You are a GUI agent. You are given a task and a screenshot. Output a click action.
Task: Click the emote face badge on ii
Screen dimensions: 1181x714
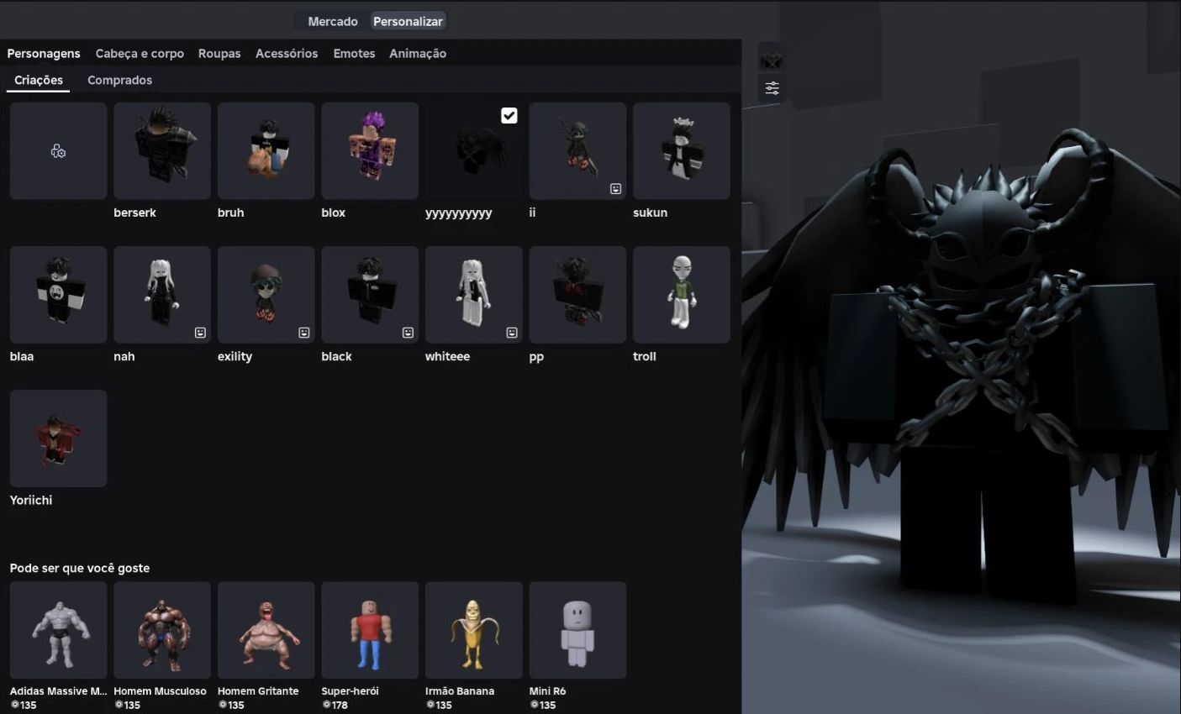click(x=616, y=189)
